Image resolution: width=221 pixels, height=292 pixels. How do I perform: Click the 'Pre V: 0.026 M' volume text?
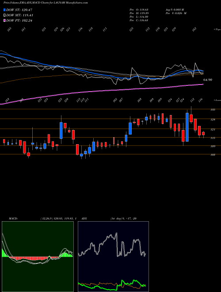point(176,13)
